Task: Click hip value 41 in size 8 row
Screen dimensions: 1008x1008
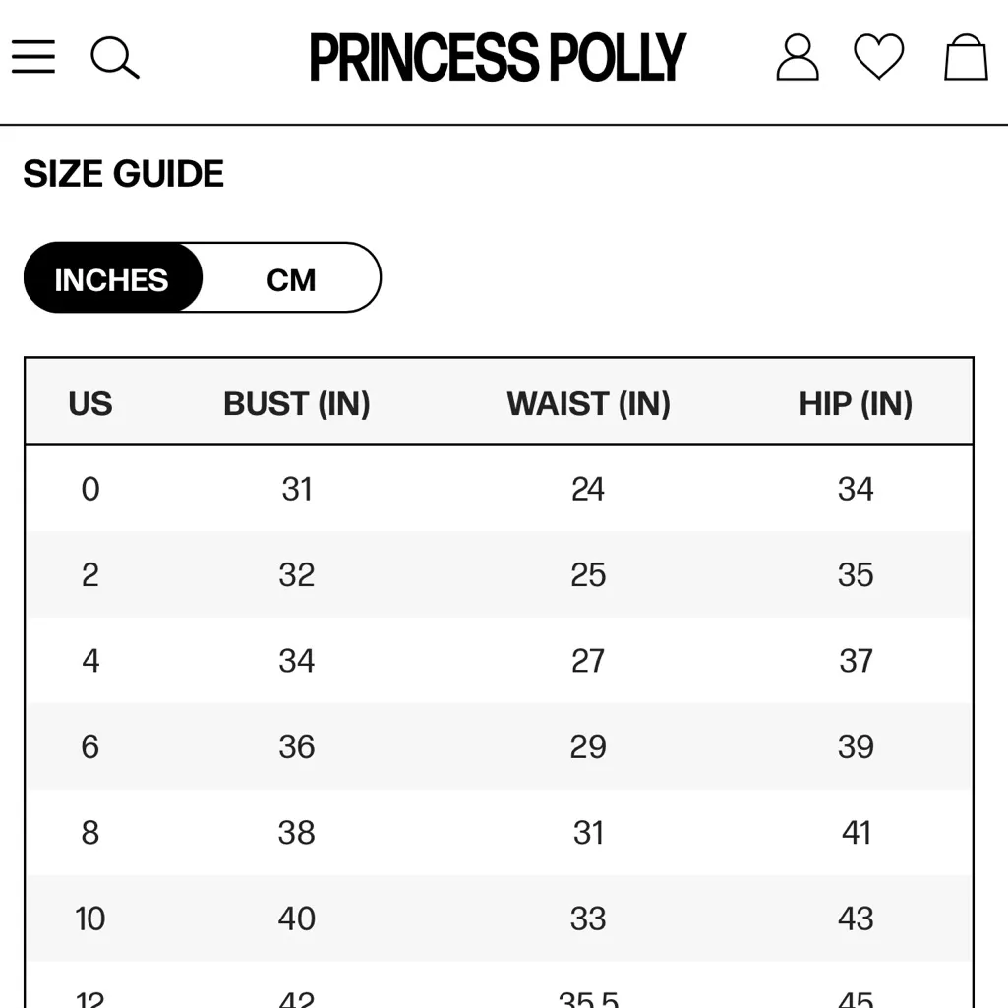Action: click(856, 833)
